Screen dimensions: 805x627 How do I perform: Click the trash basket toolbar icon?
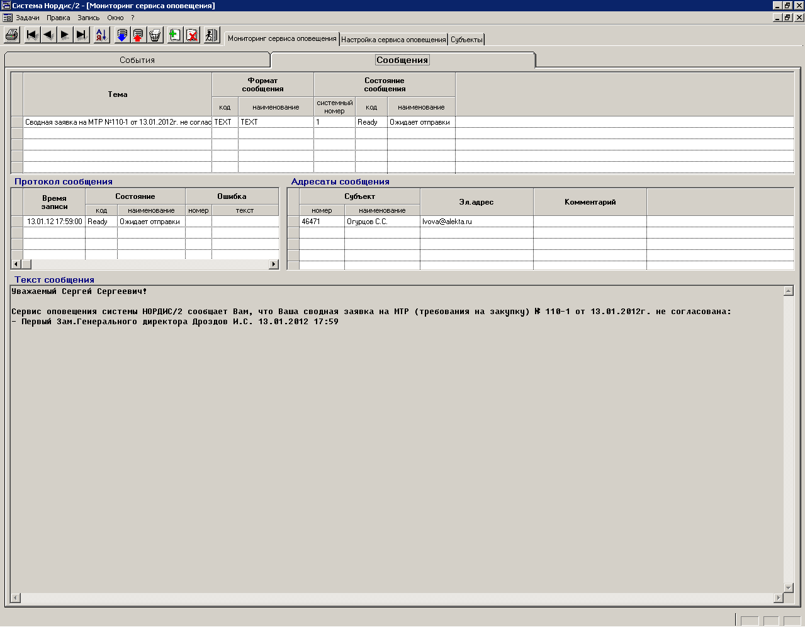click(155, 35)
